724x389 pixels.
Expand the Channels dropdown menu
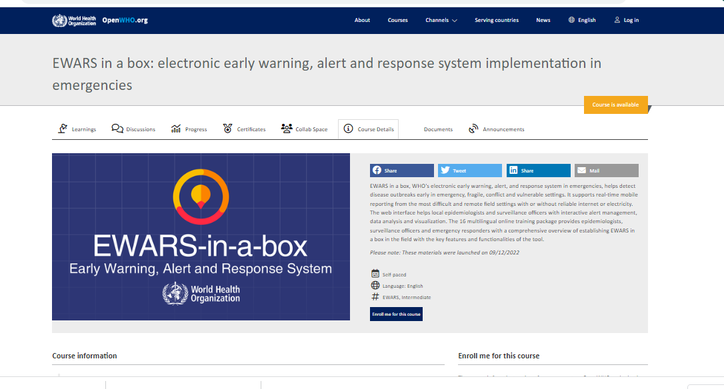coord(441,20)
